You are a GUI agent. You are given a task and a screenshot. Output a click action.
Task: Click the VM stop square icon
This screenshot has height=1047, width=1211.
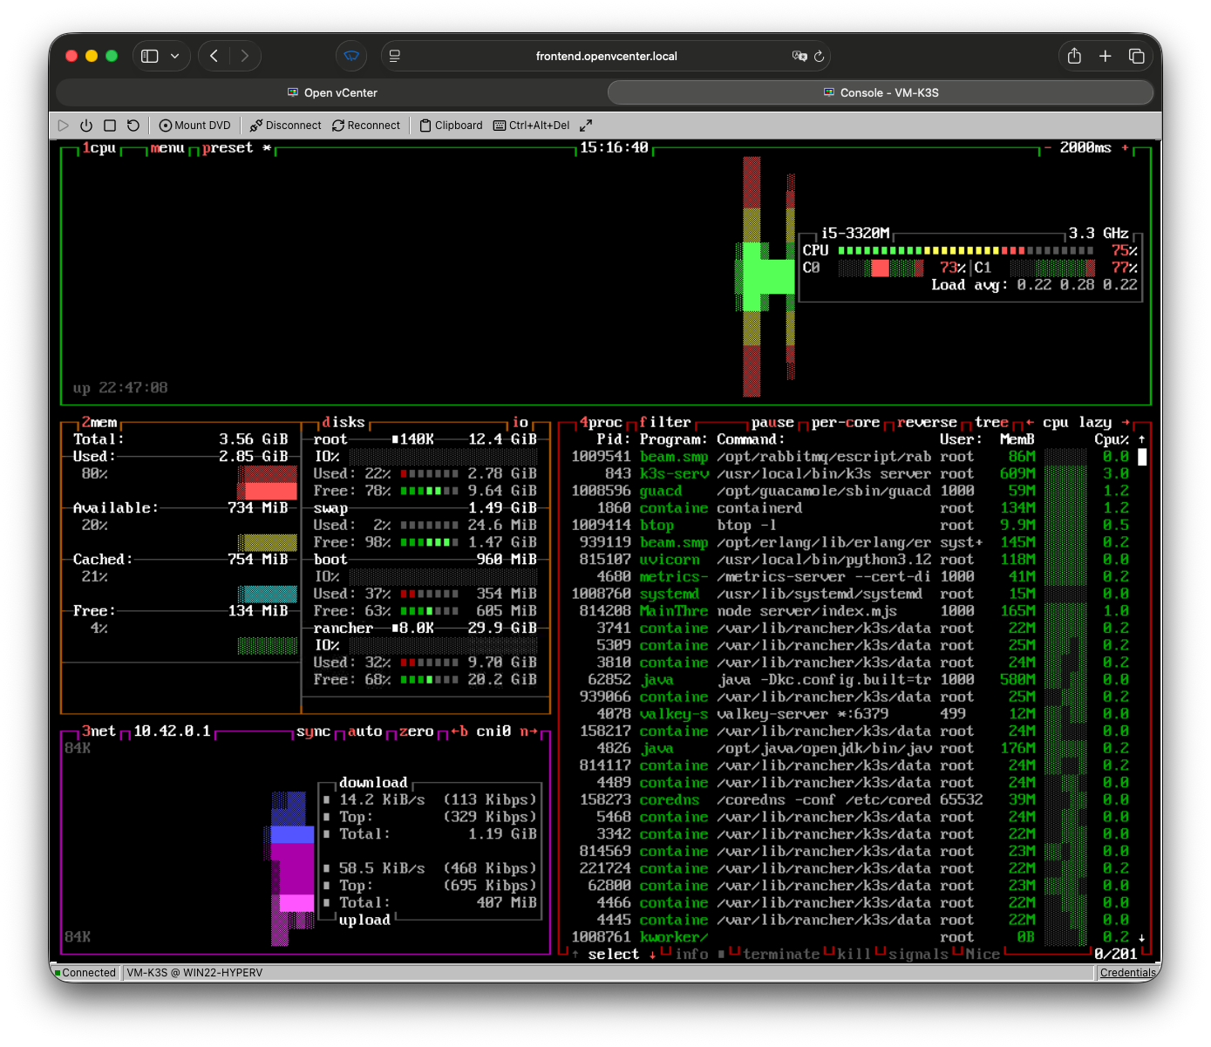click(110, 126)
